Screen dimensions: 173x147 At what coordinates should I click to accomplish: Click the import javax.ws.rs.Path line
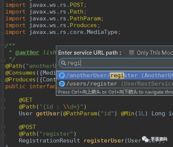point(46,12)
